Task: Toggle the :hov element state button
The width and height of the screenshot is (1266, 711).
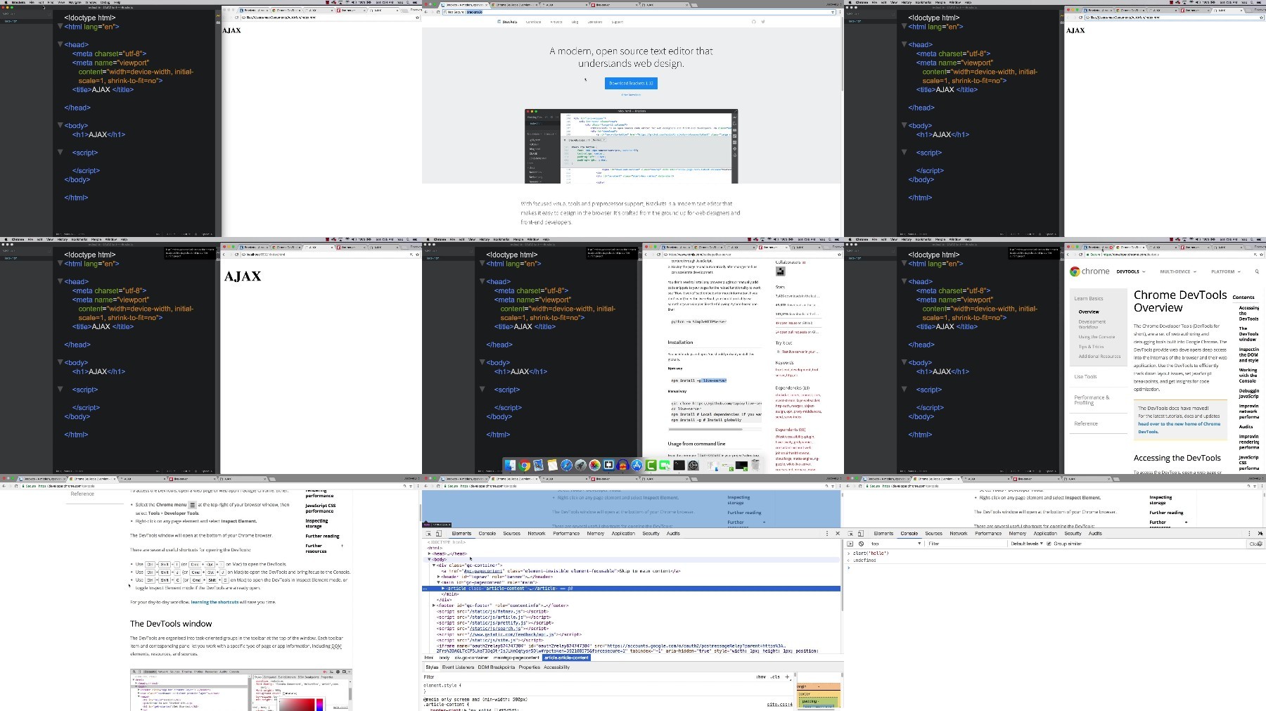Action: tap(761, 677)
